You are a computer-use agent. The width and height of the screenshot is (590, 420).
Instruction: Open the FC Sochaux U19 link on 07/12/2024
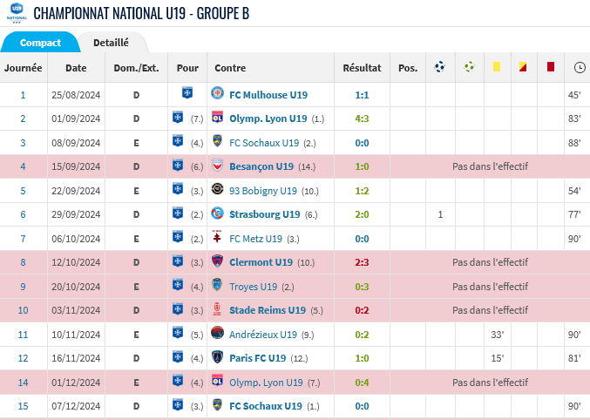[266, 406]
